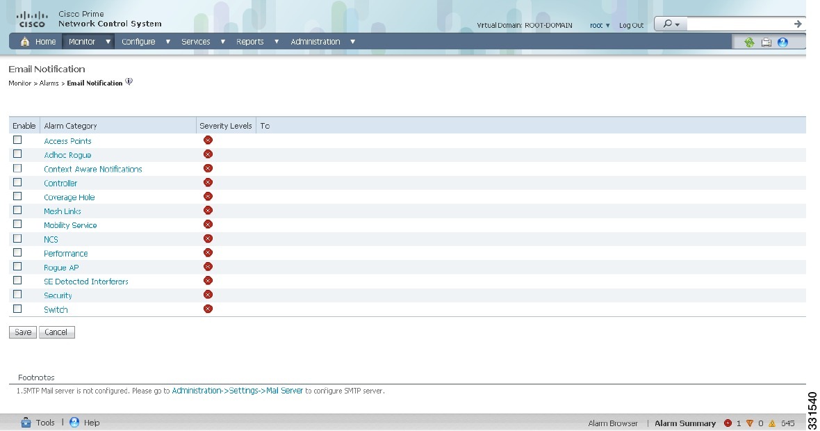Click the severity icon in the NCS row
Viewport: 820px width, 431px height.
208,238
